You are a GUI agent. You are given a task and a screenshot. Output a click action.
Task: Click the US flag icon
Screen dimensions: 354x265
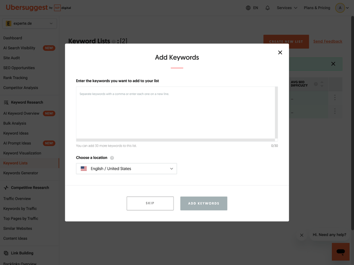(x=84, y=169)
